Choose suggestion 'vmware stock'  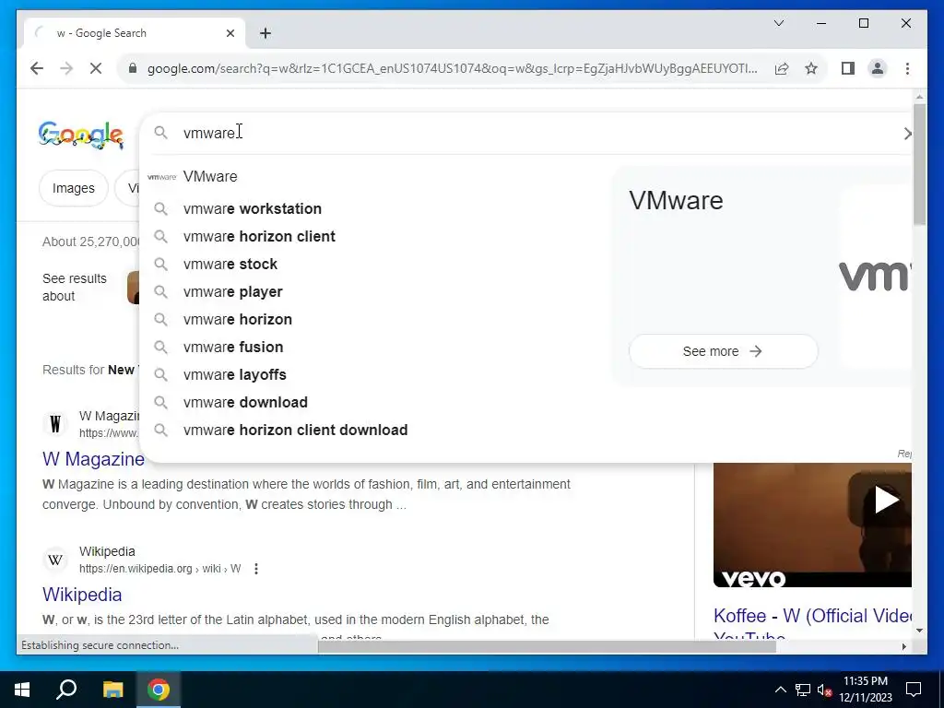point(373,265)
